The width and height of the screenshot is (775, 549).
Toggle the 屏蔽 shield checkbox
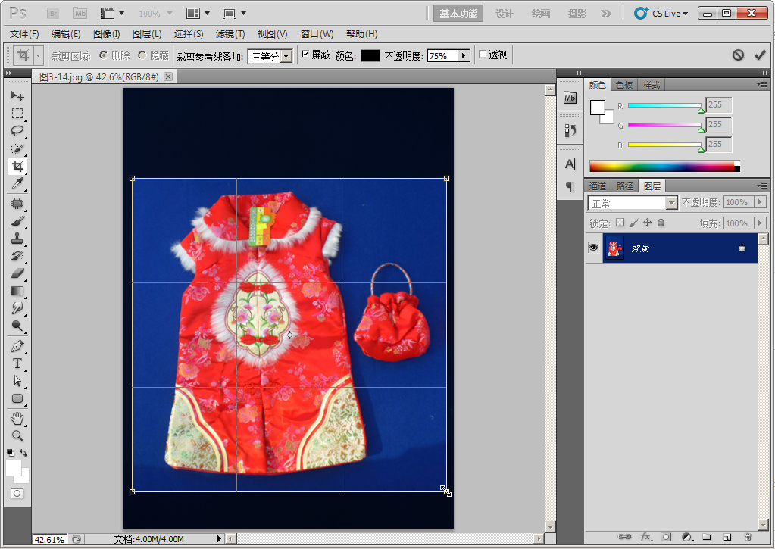(305, 55)
